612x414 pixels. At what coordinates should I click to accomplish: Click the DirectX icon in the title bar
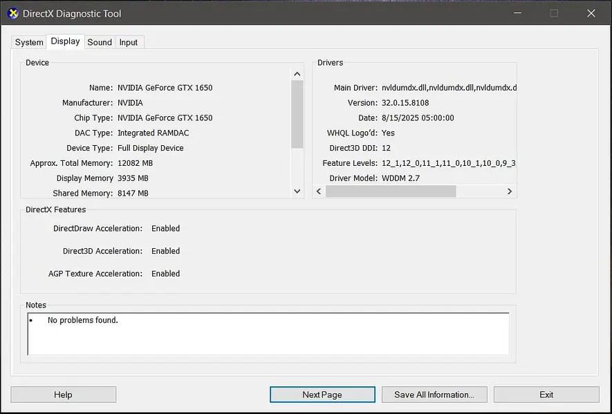pos(12,13)
